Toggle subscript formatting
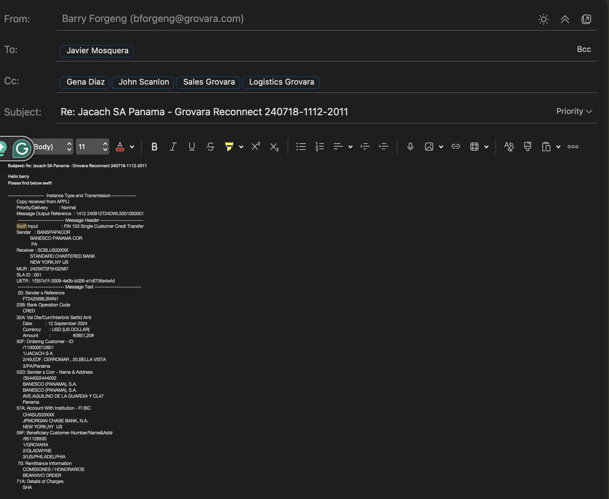 point(274,147)
